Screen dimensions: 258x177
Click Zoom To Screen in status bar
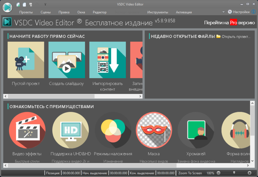click(x=190, y=173)
